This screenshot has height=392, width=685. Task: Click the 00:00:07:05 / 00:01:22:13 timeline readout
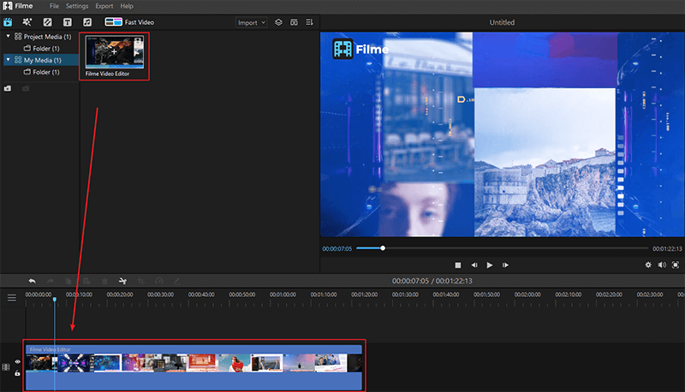point(432,281)
